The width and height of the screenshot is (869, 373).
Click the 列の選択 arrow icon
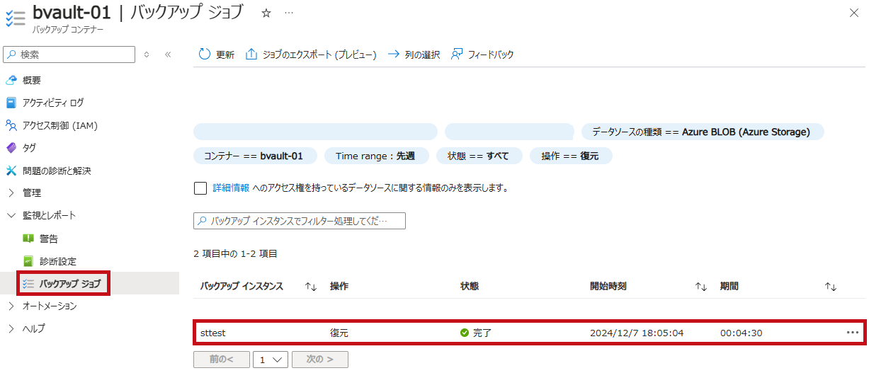pos(394,54)
